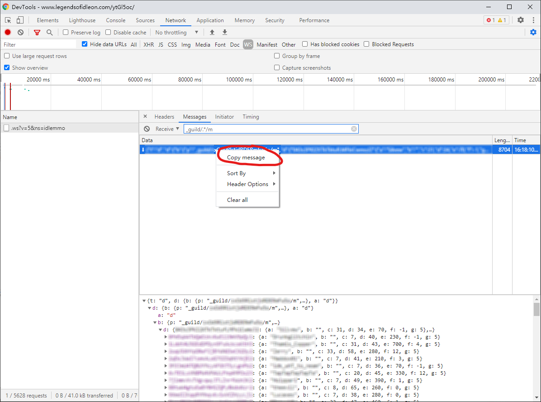Viewport: 541px width, 402px height.
Task: Export HAR file download arrow icon
Action: [225, 32]
